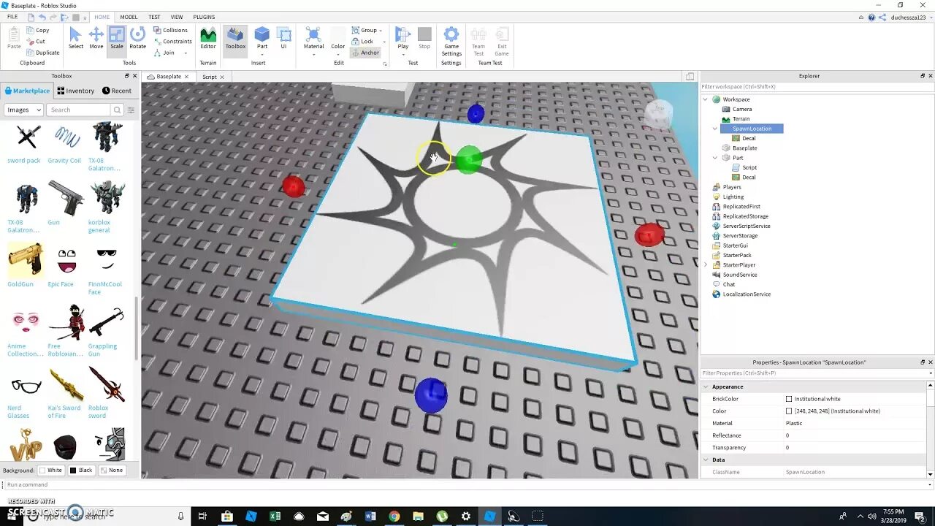Open Toolbox search filter options
Screen dimensions: 935x526
(131, 110)
